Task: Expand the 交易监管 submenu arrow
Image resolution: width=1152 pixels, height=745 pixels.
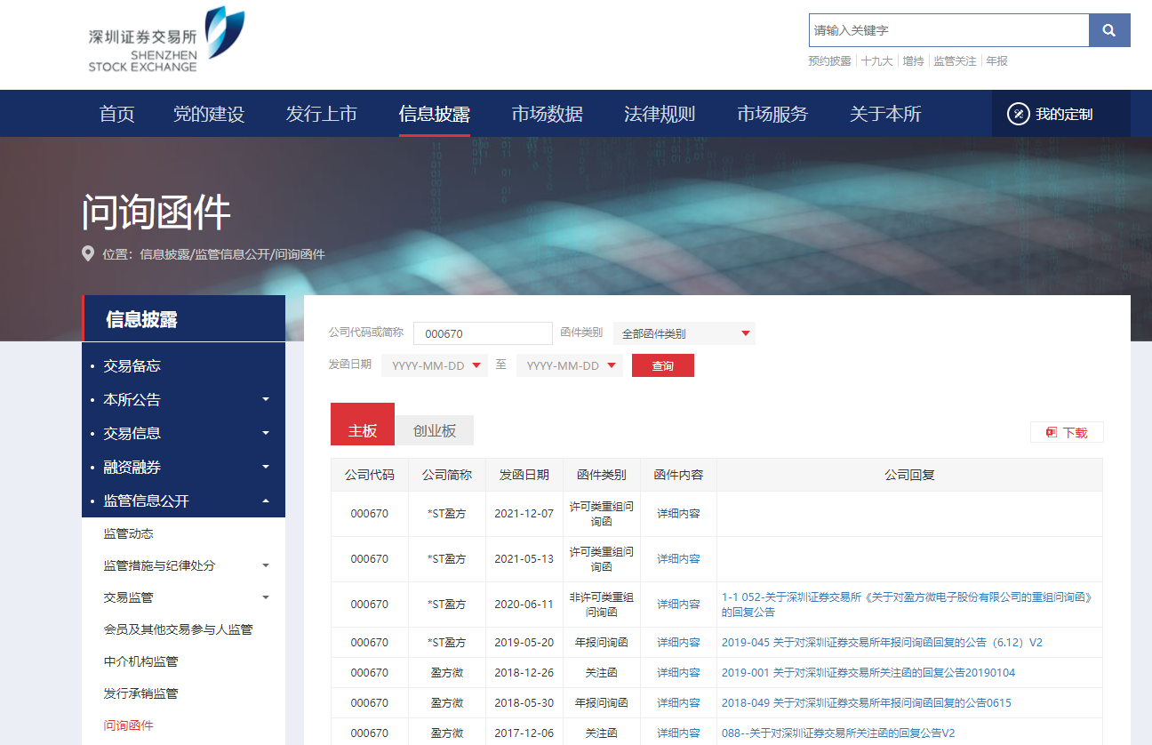Action: pos(266,597)
